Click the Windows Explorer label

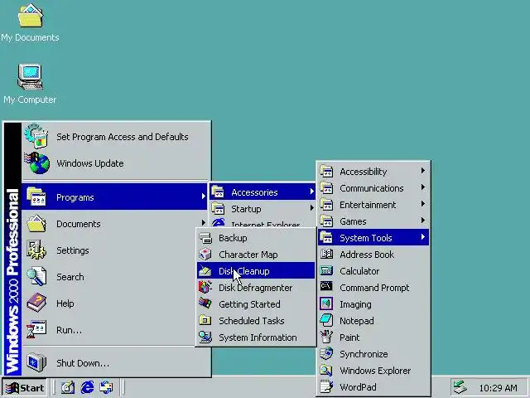375,371
